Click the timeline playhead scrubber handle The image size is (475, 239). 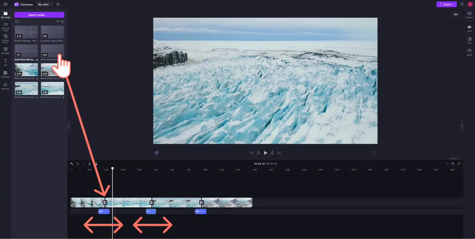pos(112,168)
